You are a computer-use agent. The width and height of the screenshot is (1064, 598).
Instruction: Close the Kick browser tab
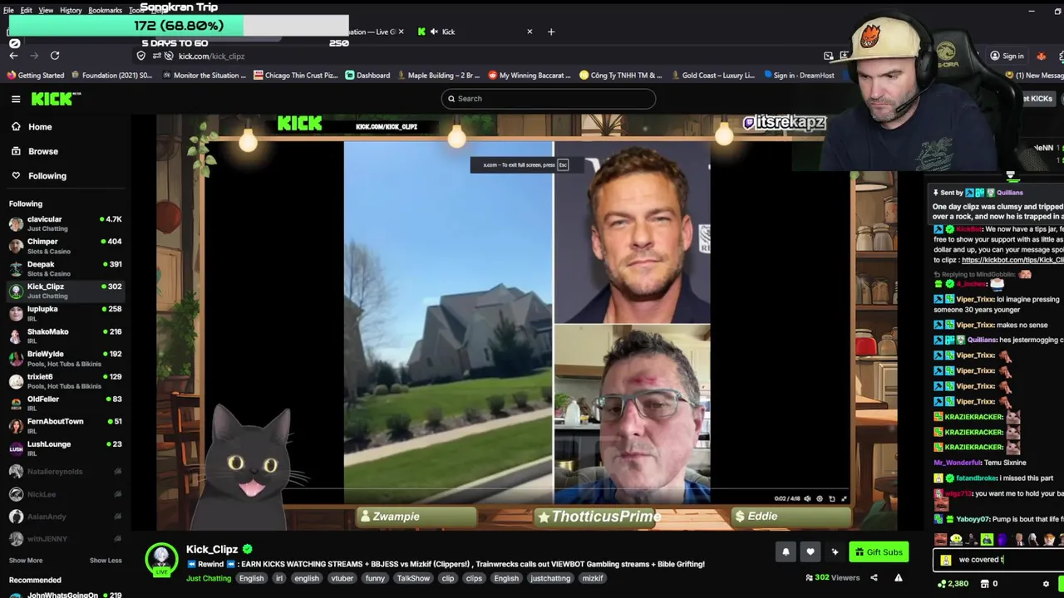(530, 32)
